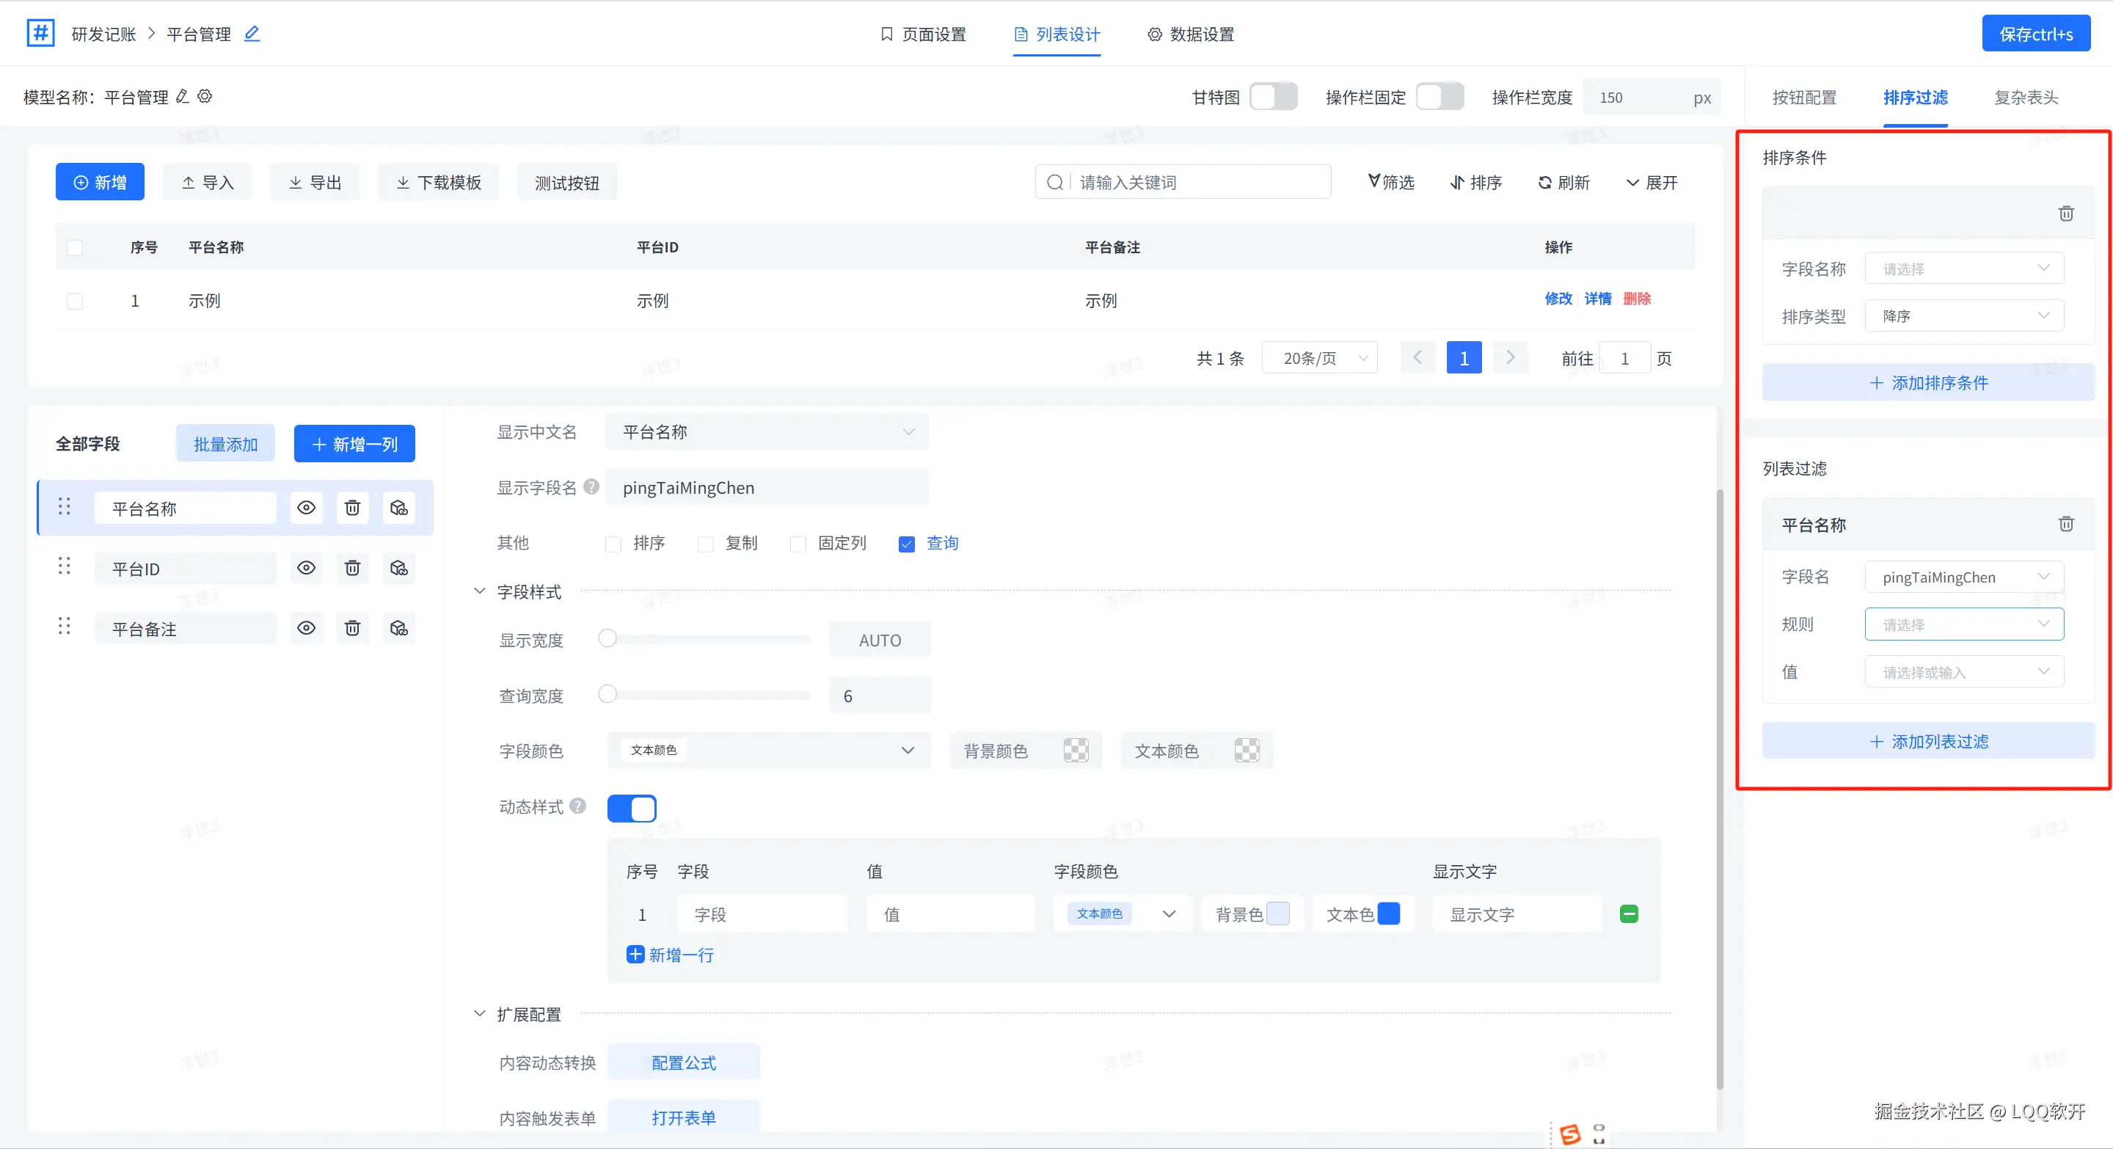Click the trash icon on the 排序条件 card
Screen dimensions: 2113x1149
[2065, 214]
